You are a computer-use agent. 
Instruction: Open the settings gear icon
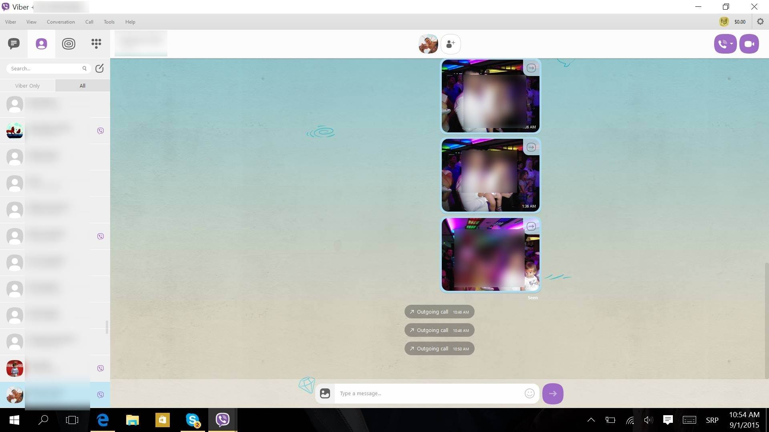[x=760, y=22]
